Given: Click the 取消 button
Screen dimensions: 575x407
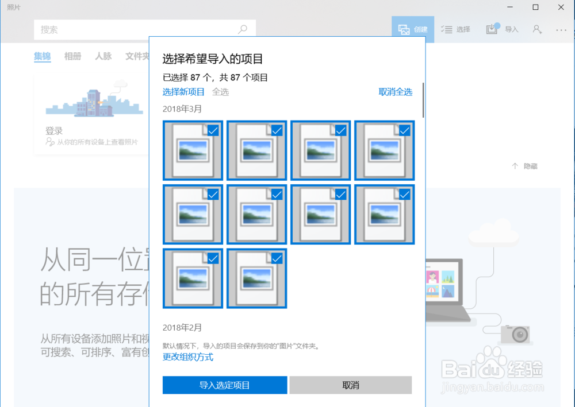Looking at the screenshot, I should [351, 385].
